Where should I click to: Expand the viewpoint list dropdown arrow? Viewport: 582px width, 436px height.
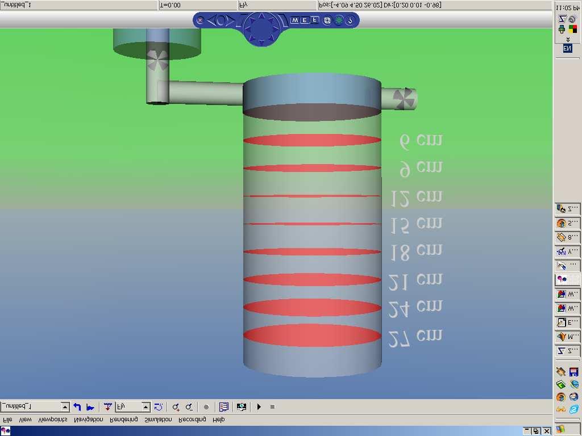[65, 407]
